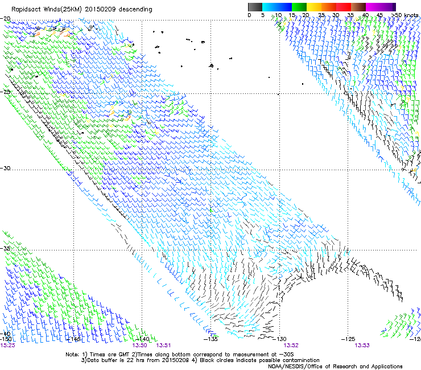This screenshot has height=370, width=421.
Task: Click the '-35' latitude label on the left axis
Action: (5, 248)
